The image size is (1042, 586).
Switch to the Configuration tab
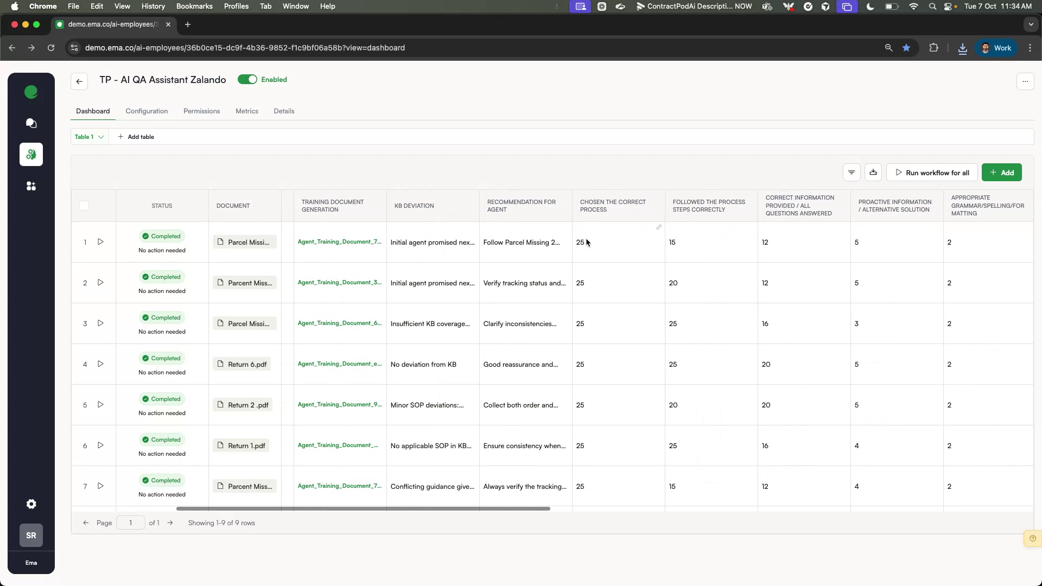click(147, 111)
